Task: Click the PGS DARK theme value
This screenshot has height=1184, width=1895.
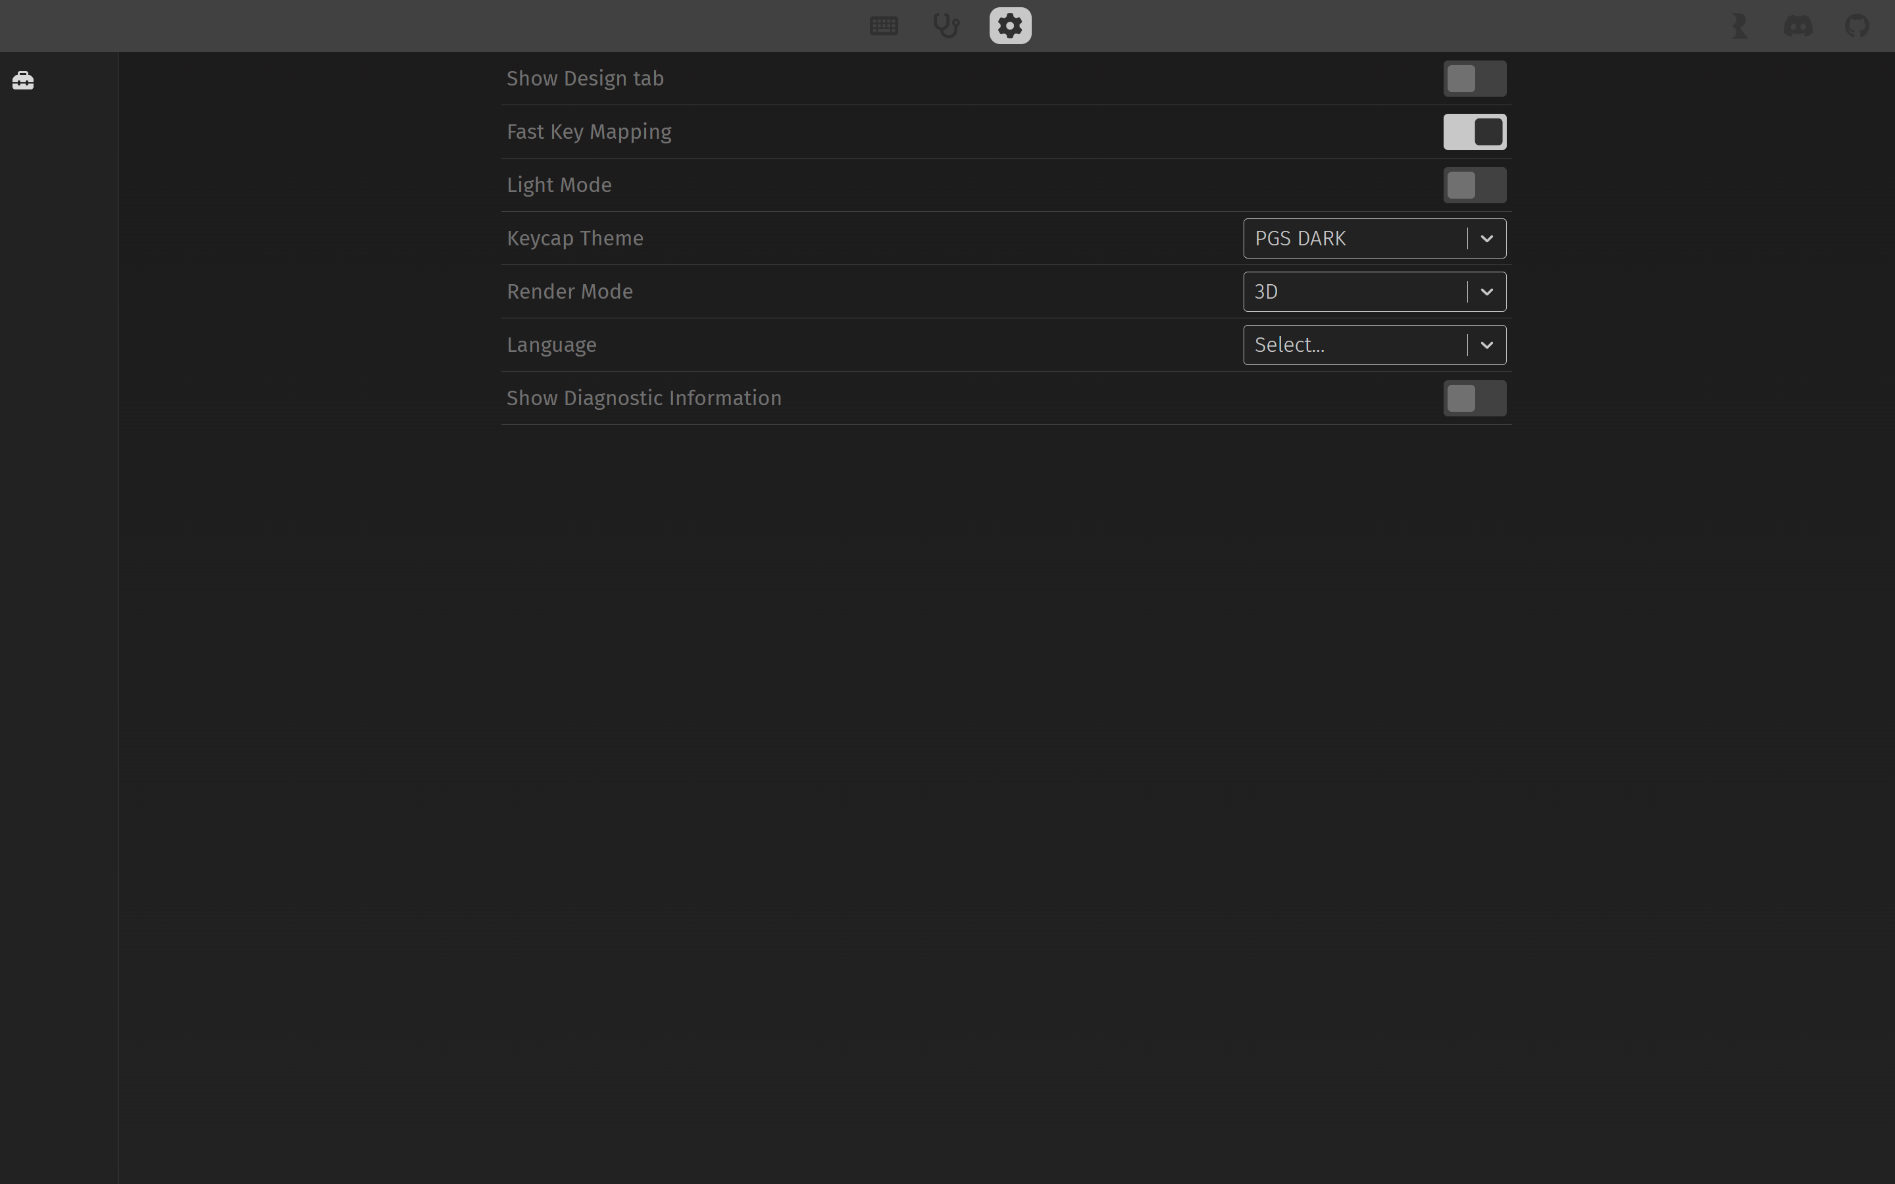Action: tap(1300, 238)
